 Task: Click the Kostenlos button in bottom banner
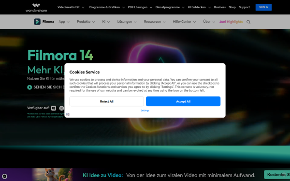click(277, 175)
